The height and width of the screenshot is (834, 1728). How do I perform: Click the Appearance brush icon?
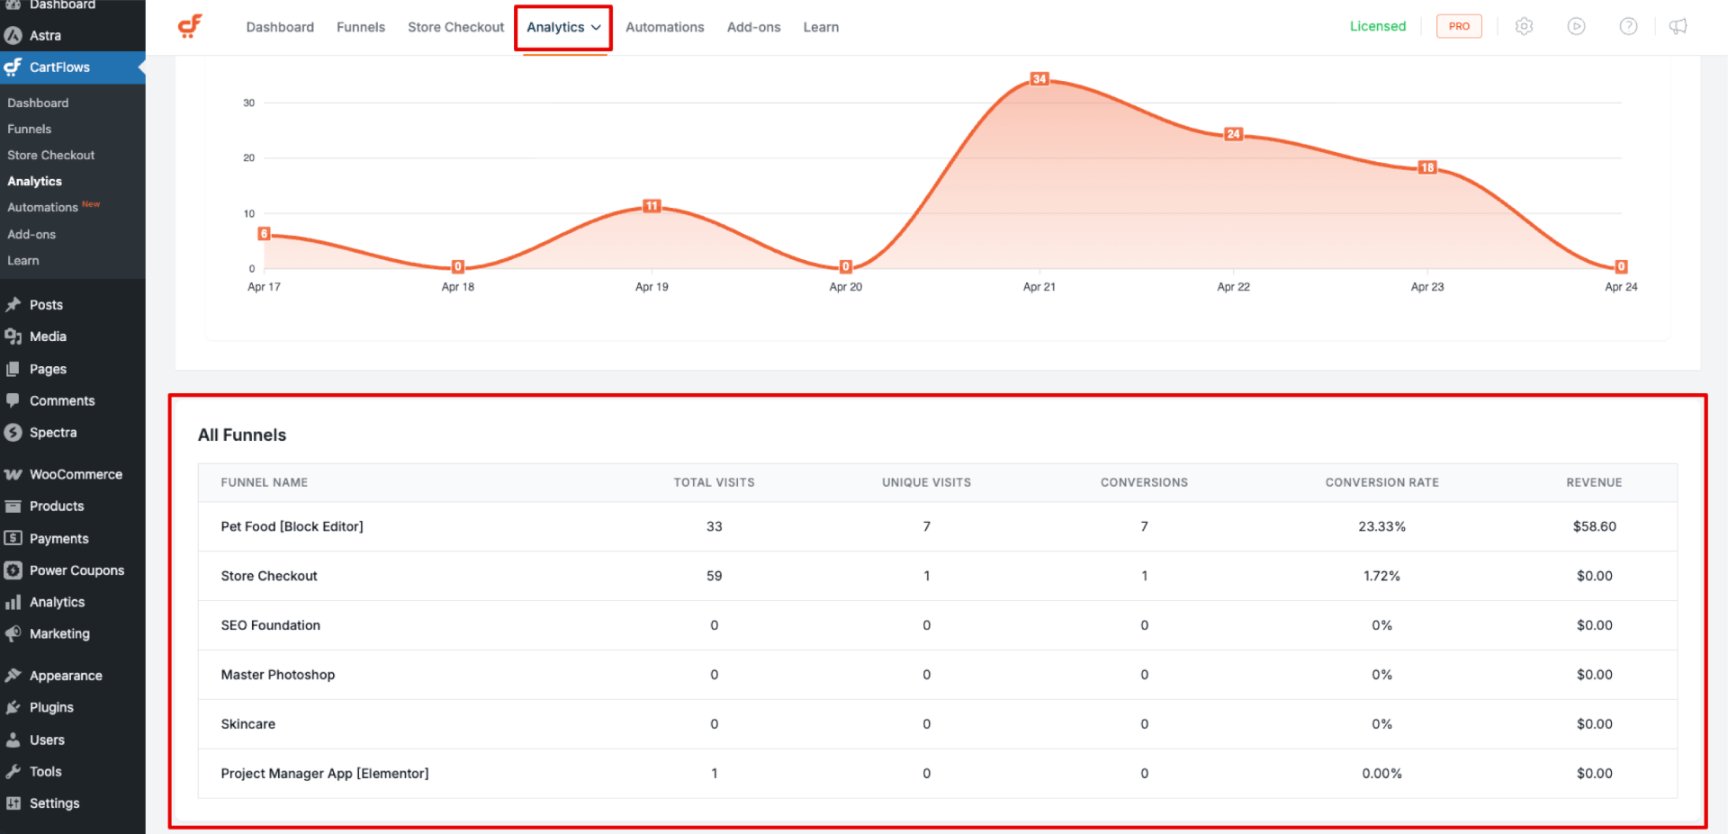coord(13,676)
